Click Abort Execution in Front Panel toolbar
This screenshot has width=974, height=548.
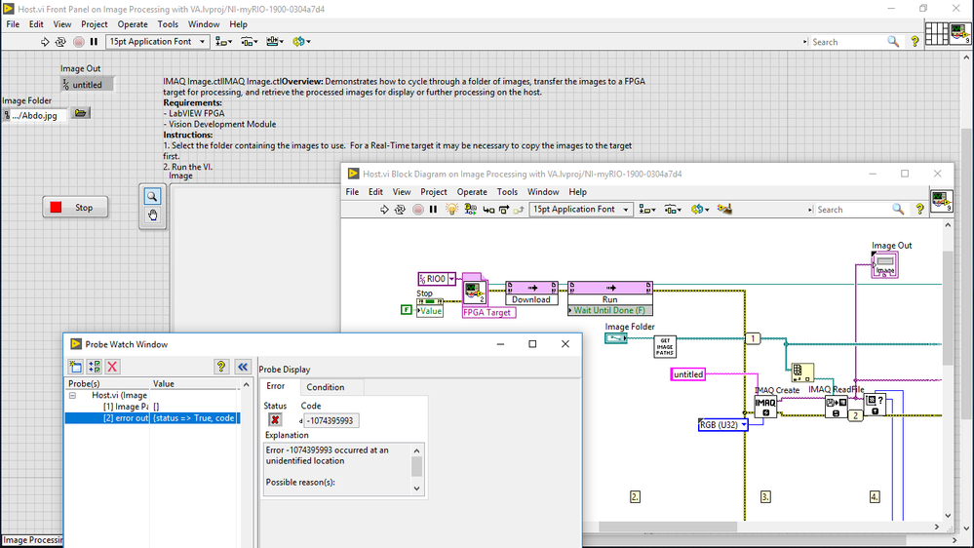[78, 42]
